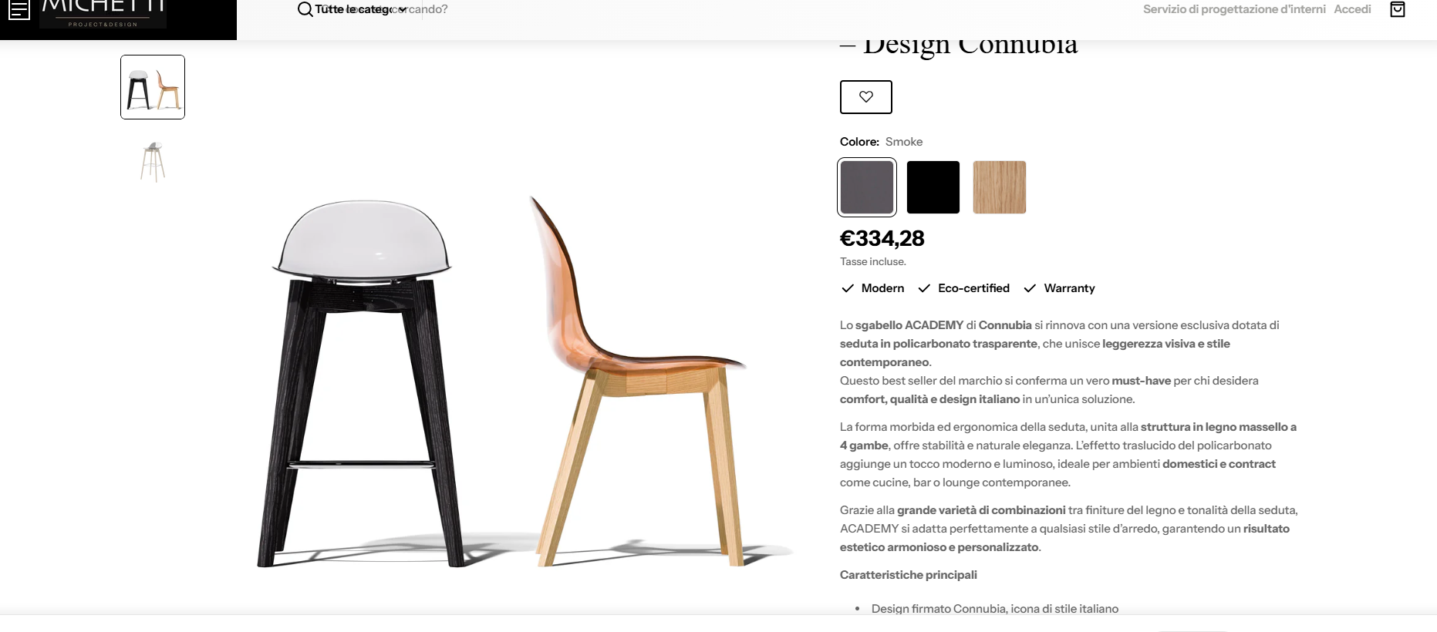Click the heart wishlist icon
The width and height of the screenshot is (1437, 632).
[x=866, y=97]
